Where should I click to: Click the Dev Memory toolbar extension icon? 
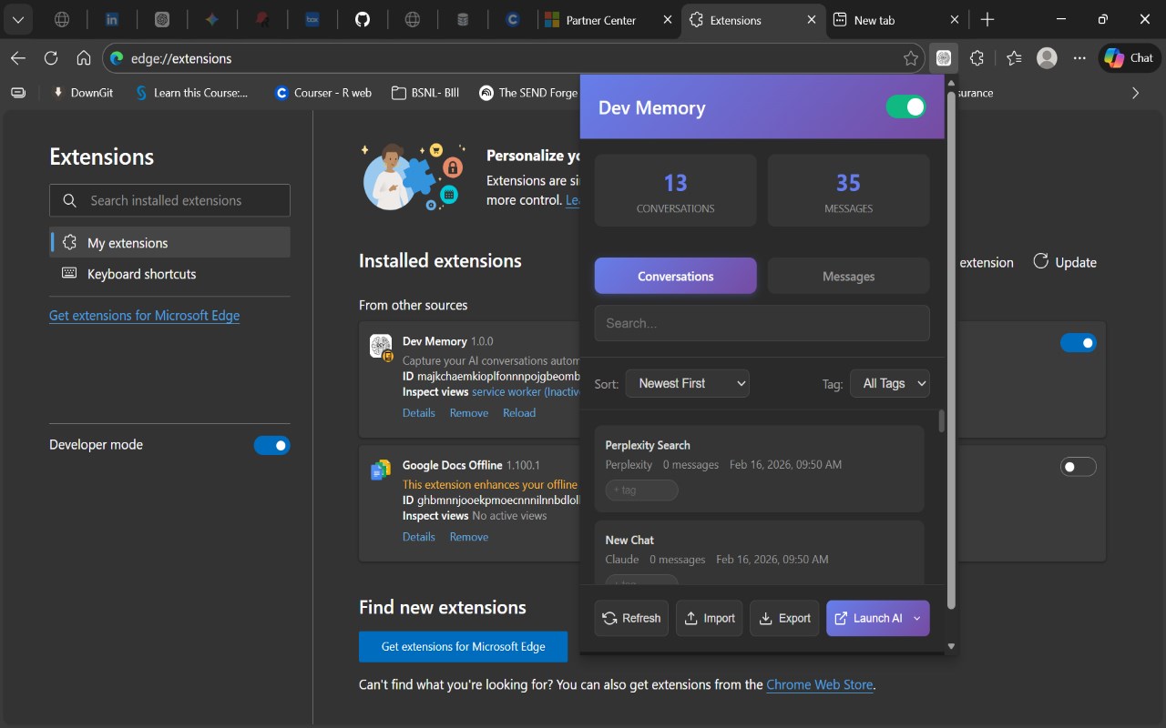coord(944,58)
